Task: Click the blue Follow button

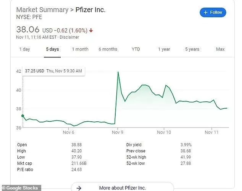Action: tap(213, 12)
